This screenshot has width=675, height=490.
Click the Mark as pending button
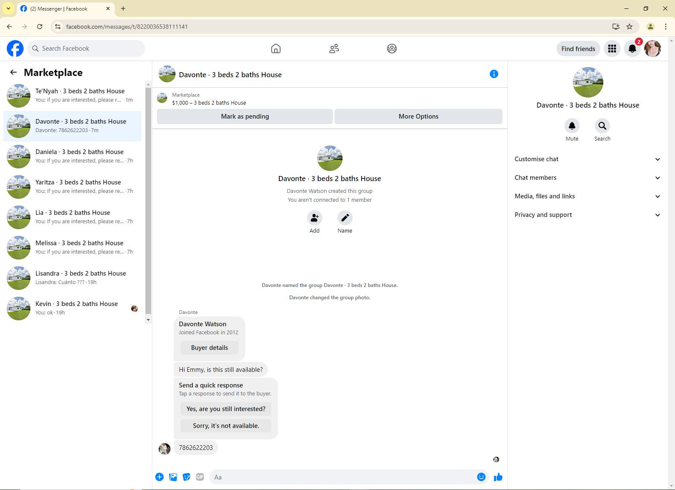pyautogui.click(x=245, y=116)
